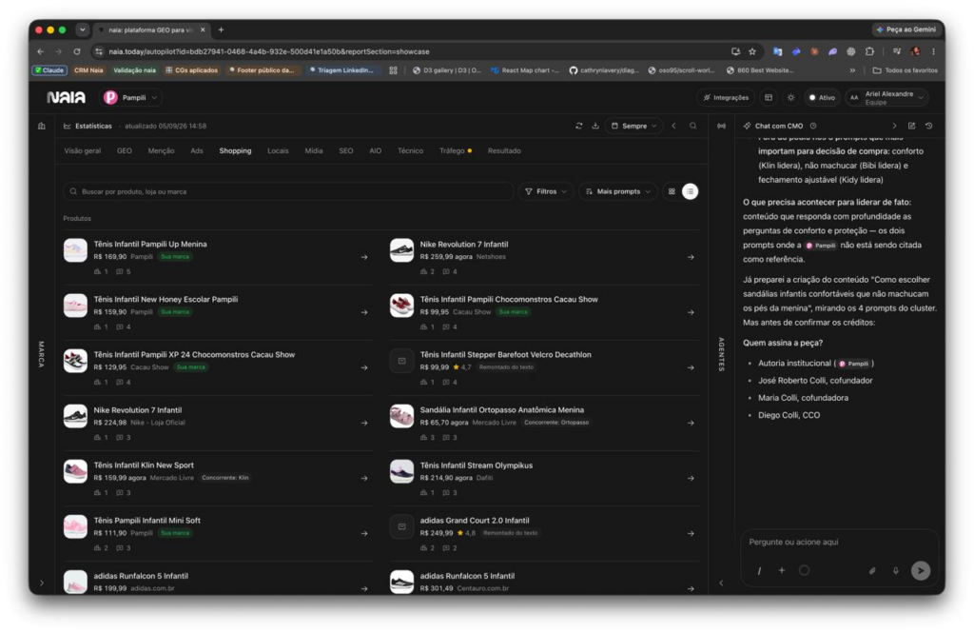Open chat history clock icon
Viewport: 974px width, 633px height.
coord(813,126)
